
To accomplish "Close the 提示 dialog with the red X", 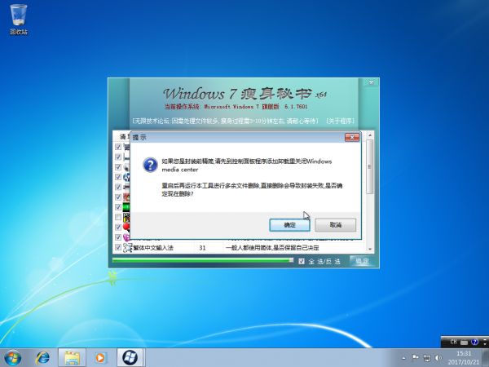I will (x=352, y=137).
